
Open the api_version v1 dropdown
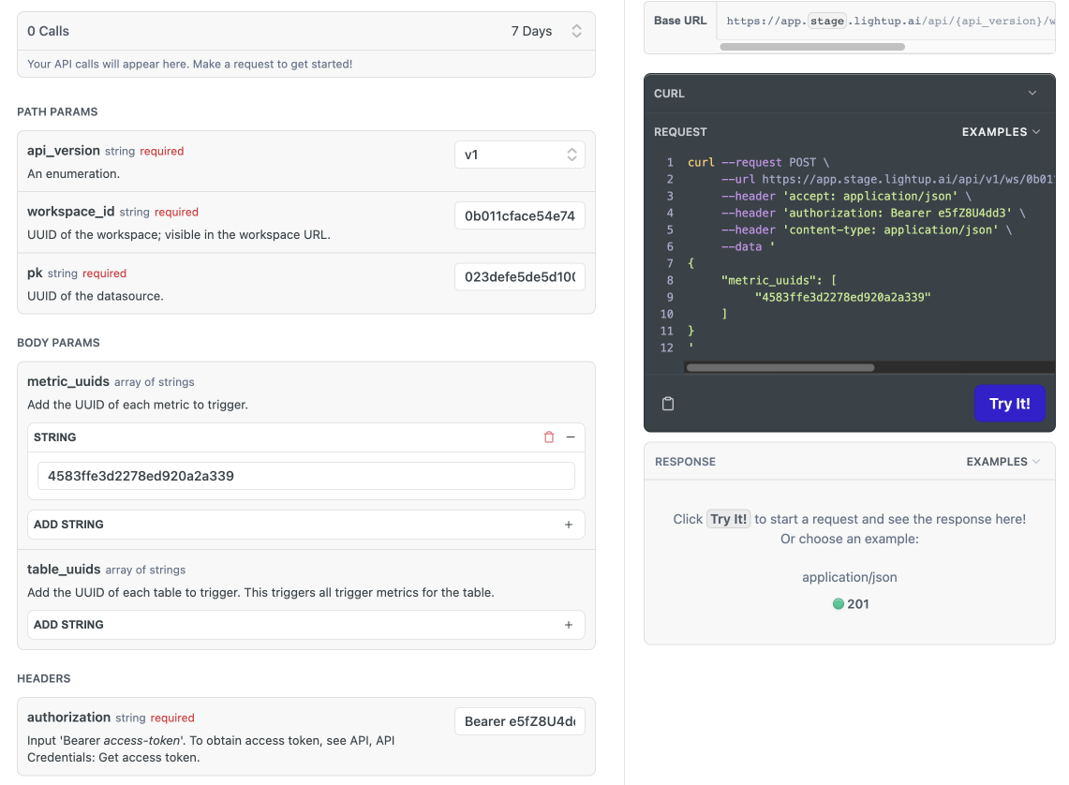pos(520,155)
